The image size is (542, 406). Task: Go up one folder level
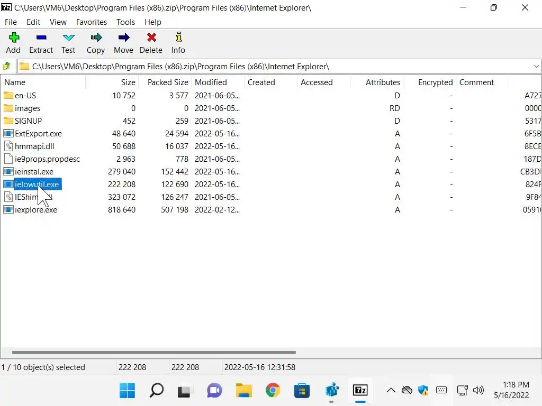click(x=7, y=66)
